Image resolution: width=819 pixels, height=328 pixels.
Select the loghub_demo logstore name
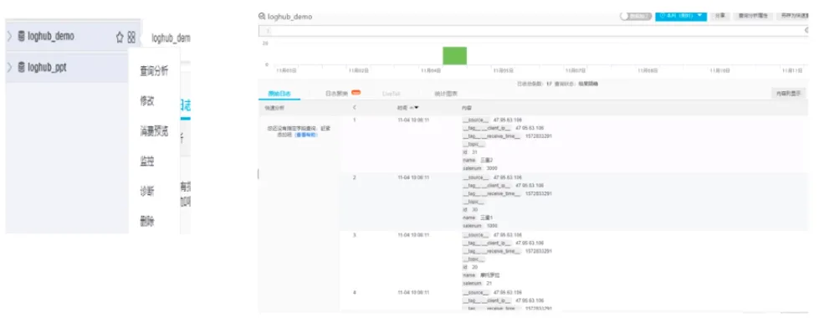51,37
